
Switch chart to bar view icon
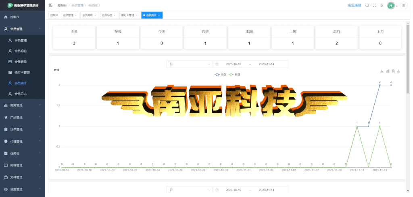[x=388, y=71]
